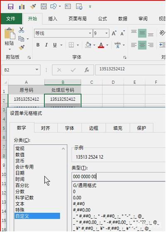Select the 0.00 format type entry
Screen dimensions: 166x232
point(77,198)
